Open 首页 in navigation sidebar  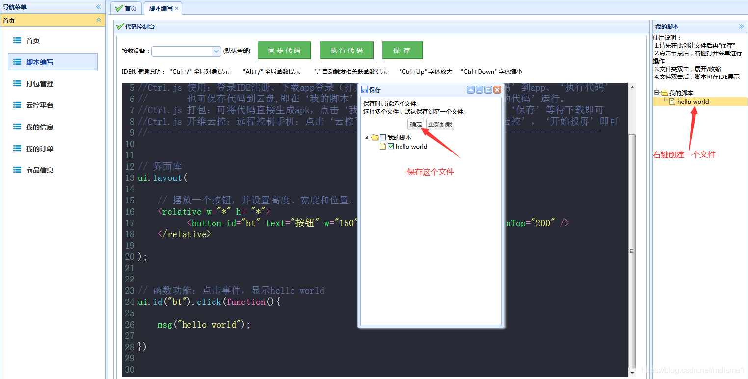tap(53, 41)
